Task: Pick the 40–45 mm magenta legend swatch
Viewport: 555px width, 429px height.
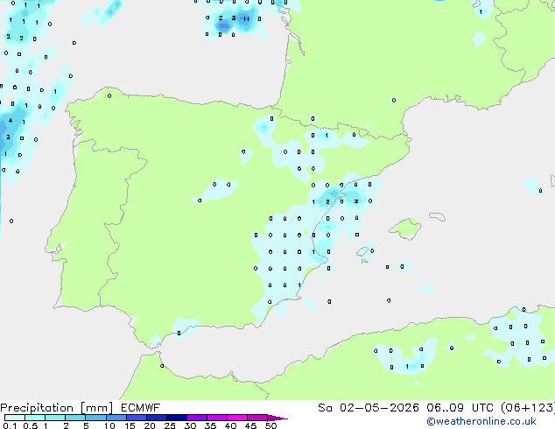Action: [x=236, y=418]
